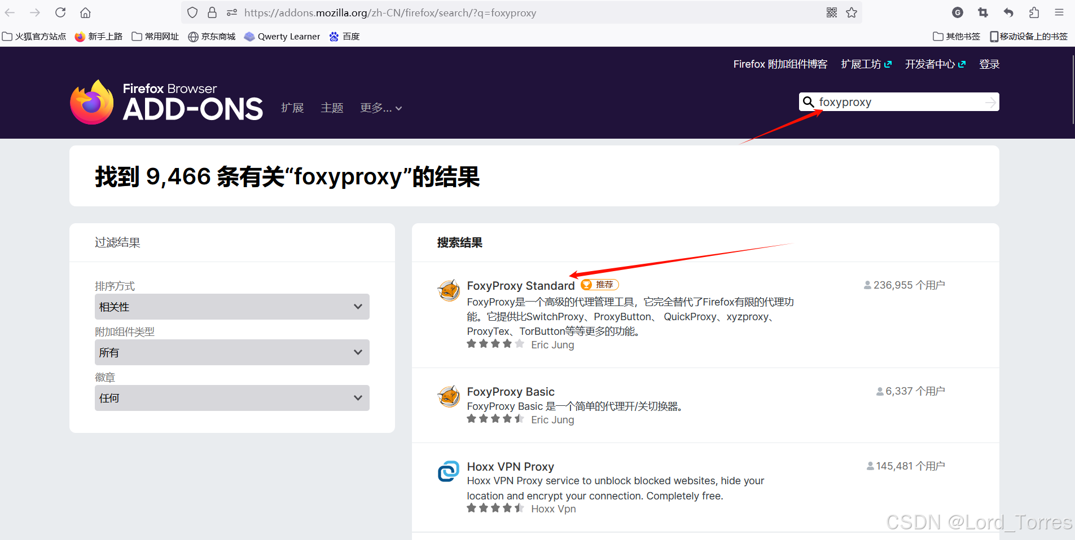Open the FoxyProxy Standard result title

tap(521, 286)
